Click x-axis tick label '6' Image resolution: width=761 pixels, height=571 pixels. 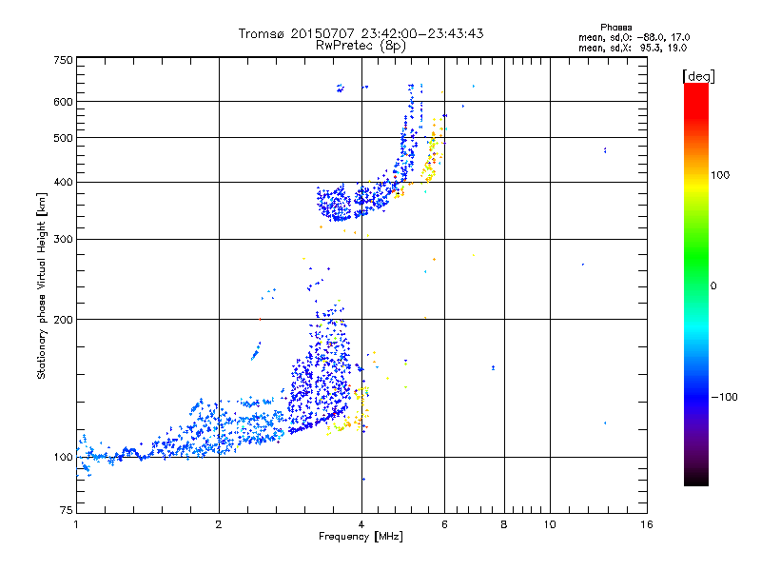pyautogui.click(x=444, y=524)
